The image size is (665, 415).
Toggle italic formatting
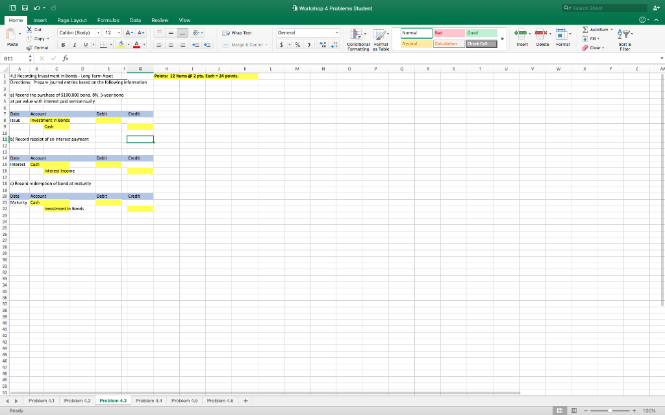point(75,45)
